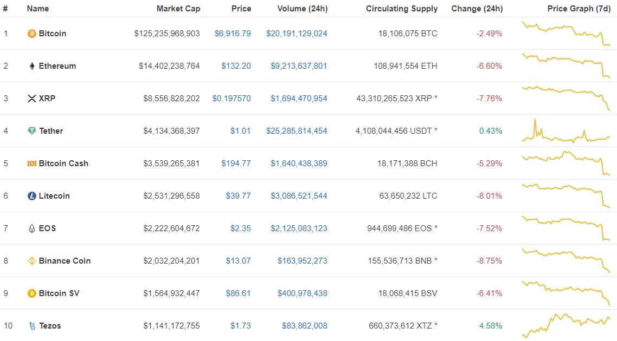Click Binance Coin 24h change -8.75%

point(489,261)
